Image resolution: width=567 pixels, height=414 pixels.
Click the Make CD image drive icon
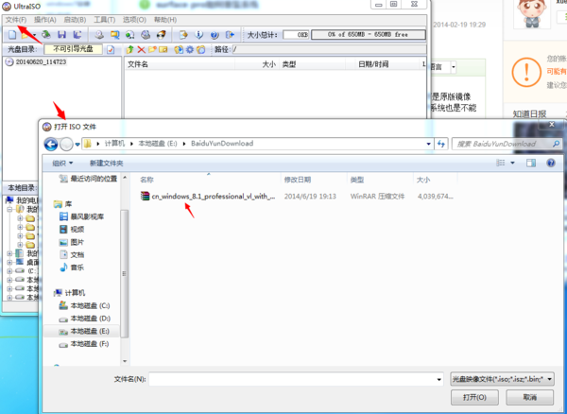point(99,35)
